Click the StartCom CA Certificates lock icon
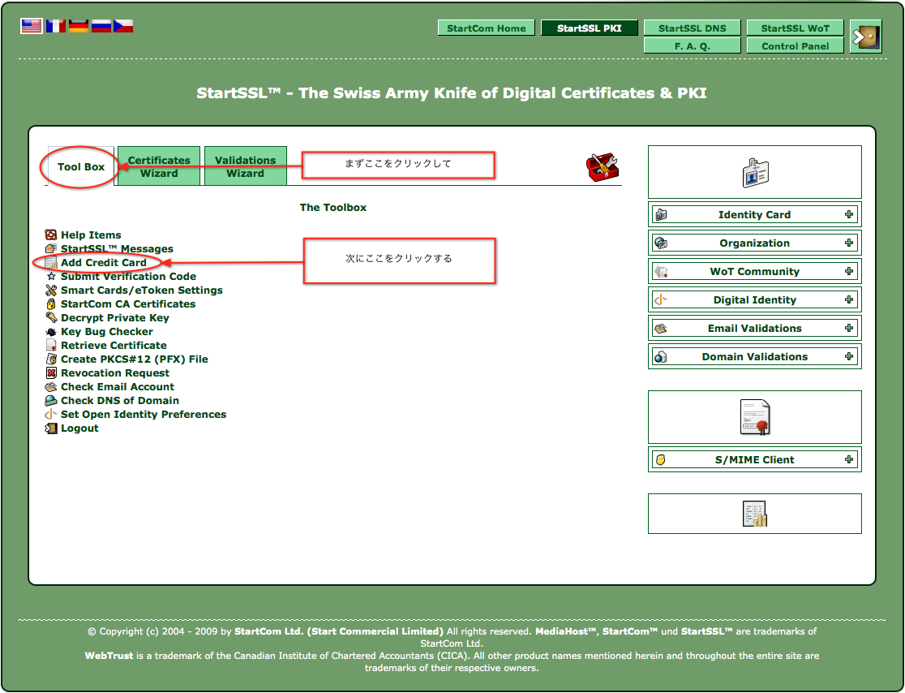Image resolution: width=905 pixels, height=693 pixels. [51, 303]
